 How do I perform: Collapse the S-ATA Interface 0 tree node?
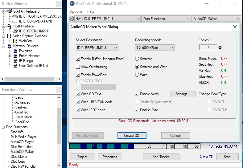click(x=3, y=11)
